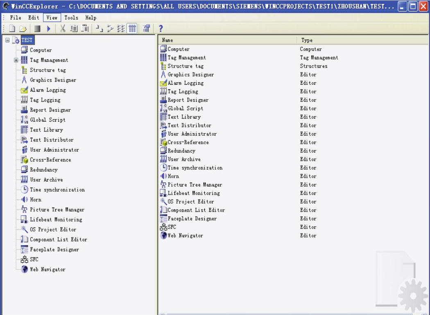
Task: Sort list by Name column header
Action: pos(227,40)
